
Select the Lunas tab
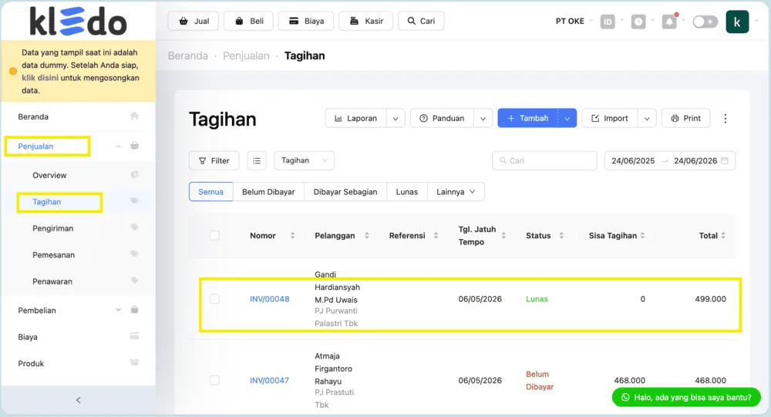pyautogui.click(x=407, y=192)
